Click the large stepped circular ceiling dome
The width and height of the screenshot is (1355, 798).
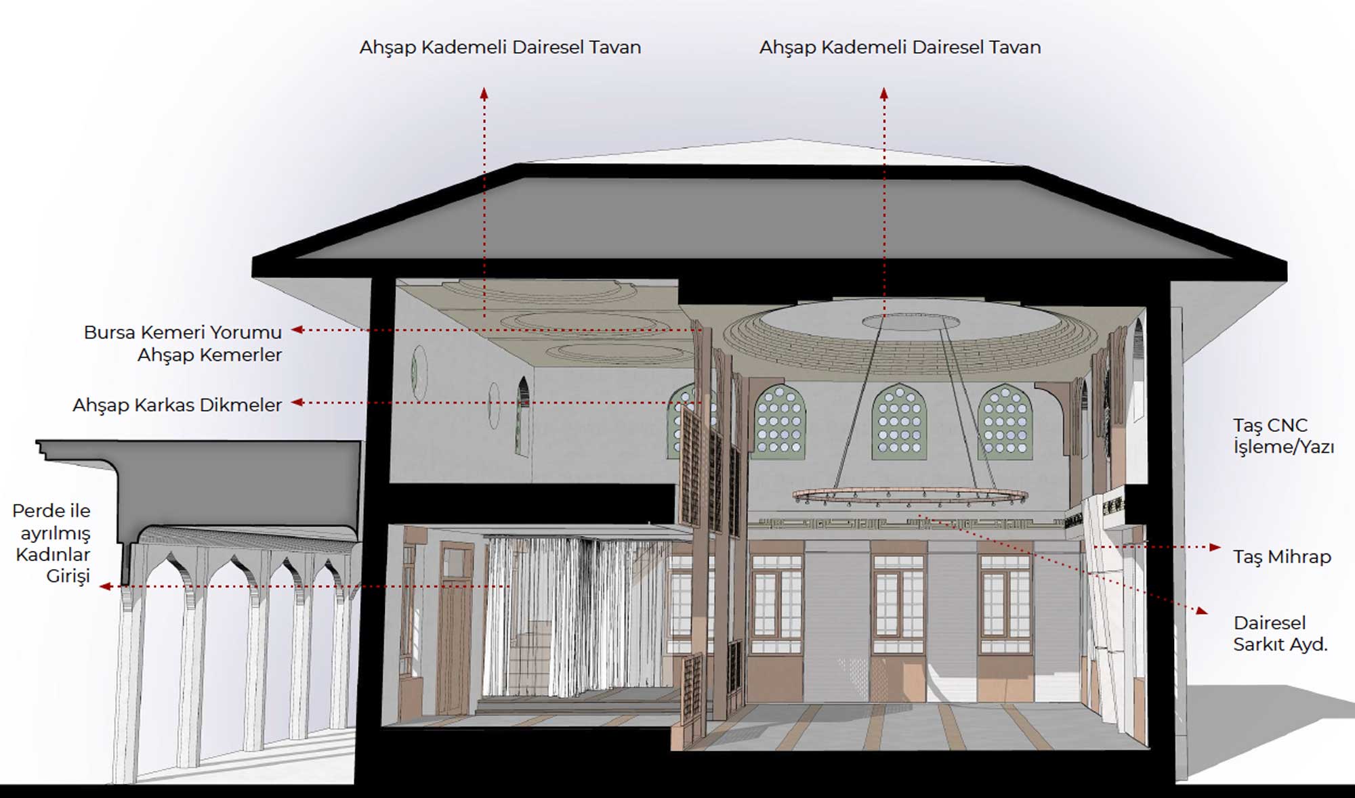910,342
